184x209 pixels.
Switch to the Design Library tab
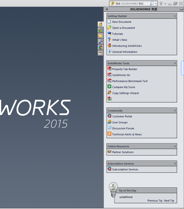coord(100,30)
